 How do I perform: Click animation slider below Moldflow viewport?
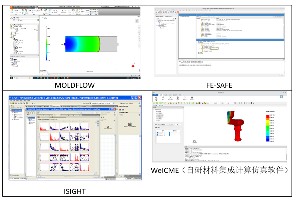pos(90,69)
